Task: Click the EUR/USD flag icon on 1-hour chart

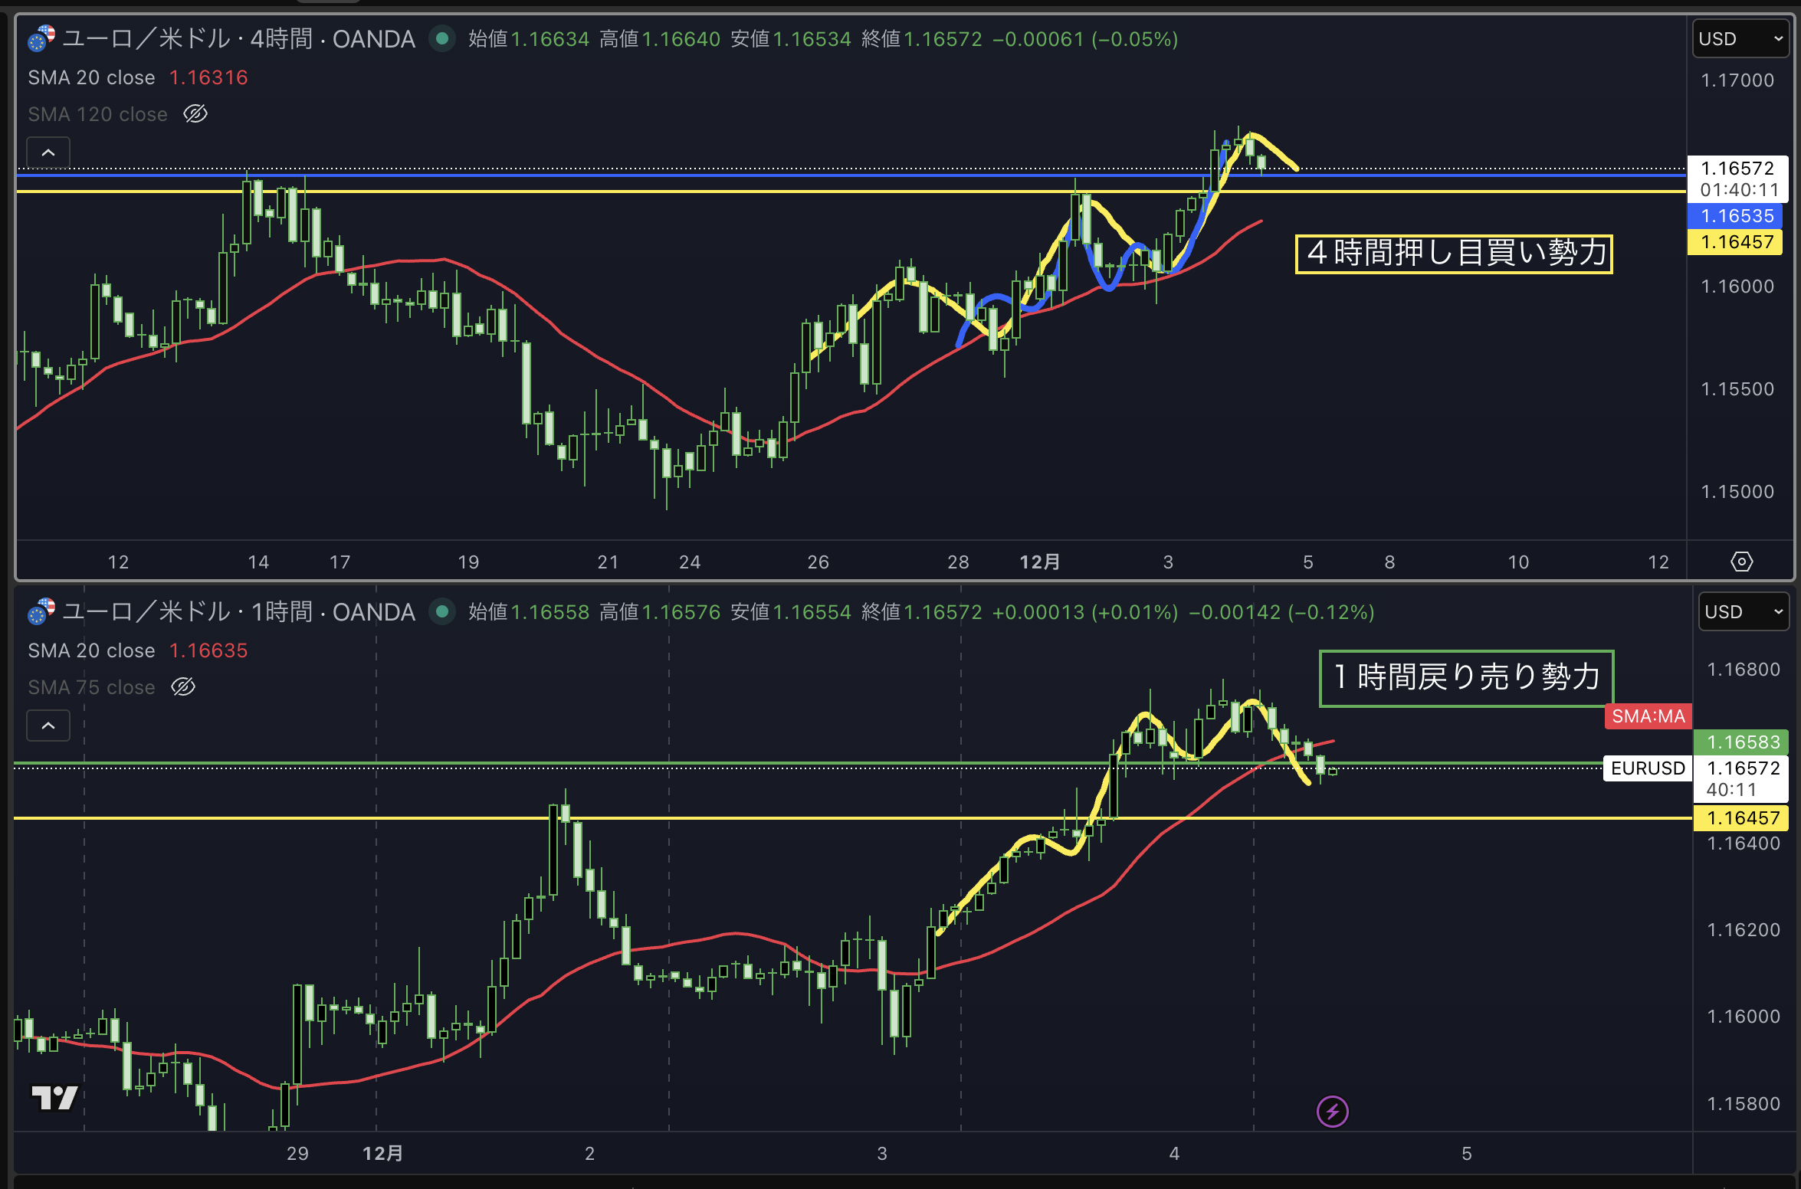Action: [41, 611]
